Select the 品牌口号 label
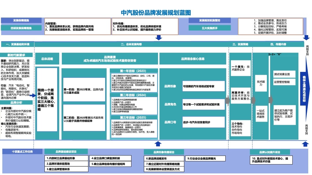The height and width of the screenshot is (175, 312). tap(170, 122)
